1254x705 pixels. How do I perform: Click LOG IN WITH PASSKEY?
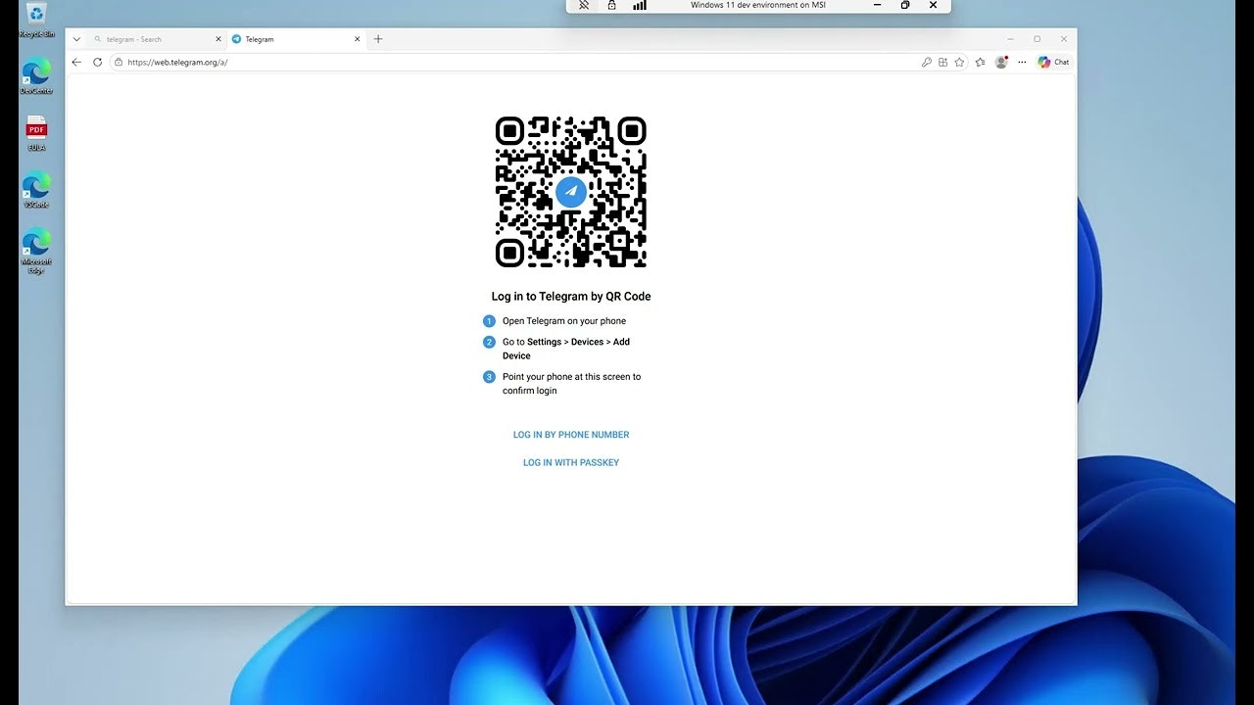tap(571, 462)
